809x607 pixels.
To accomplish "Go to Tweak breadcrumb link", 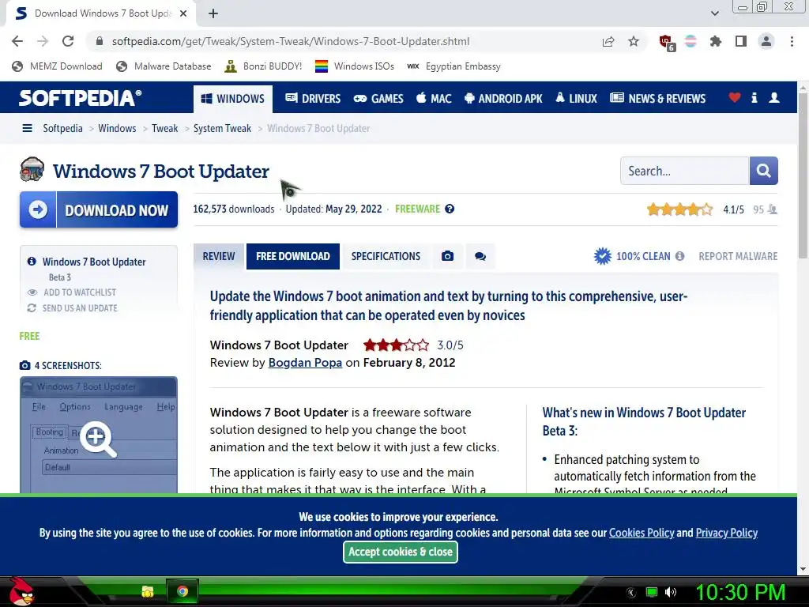I will [164, 128].
